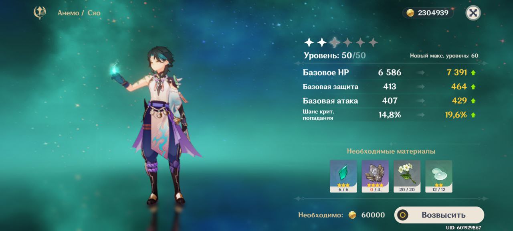Viewport: 513px width, 231px height.
Task: Click the Анемо / Сяо title text
Action: click(x=79, y=13)
